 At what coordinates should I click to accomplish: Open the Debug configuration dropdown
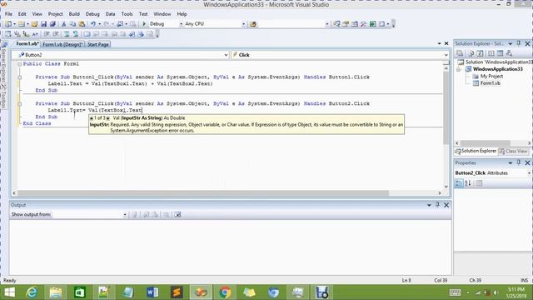click(x=181, y=24)
